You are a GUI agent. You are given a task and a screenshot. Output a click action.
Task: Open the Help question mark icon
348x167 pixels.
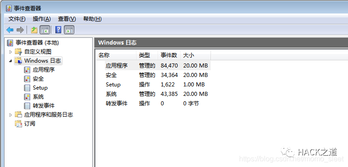pyautogui.click(x=58, y=30)
